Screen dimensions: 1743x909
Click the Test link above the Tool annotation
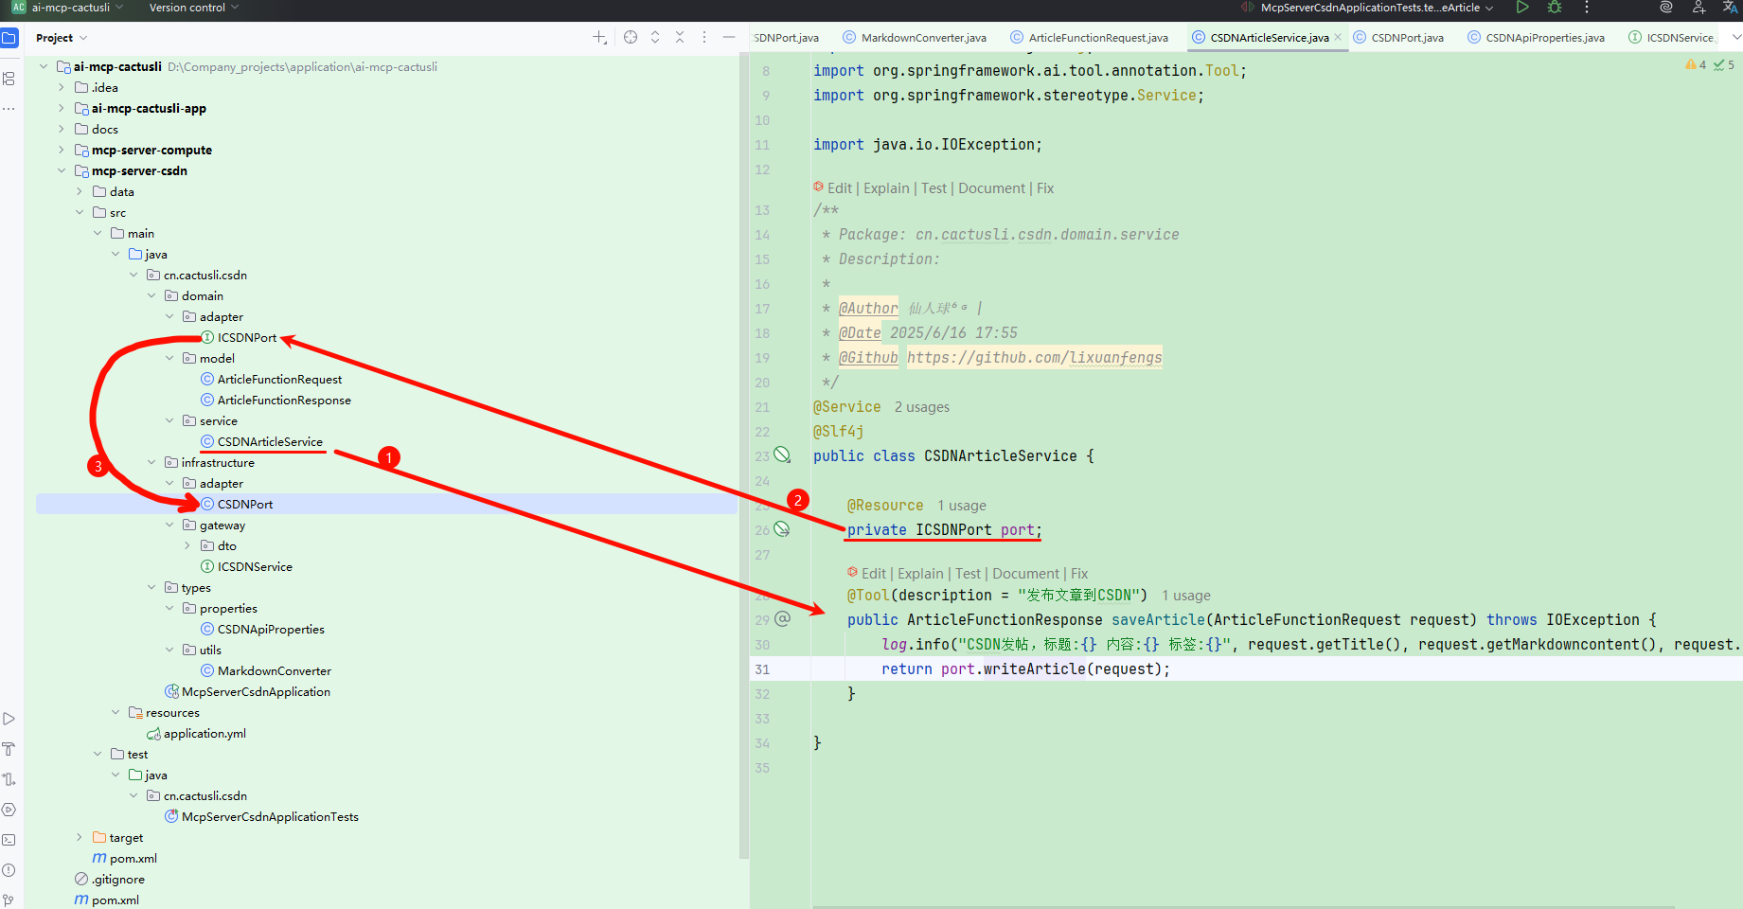968,574
